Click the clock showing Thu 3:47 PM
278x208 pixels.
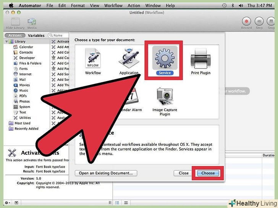coord(260,6)
